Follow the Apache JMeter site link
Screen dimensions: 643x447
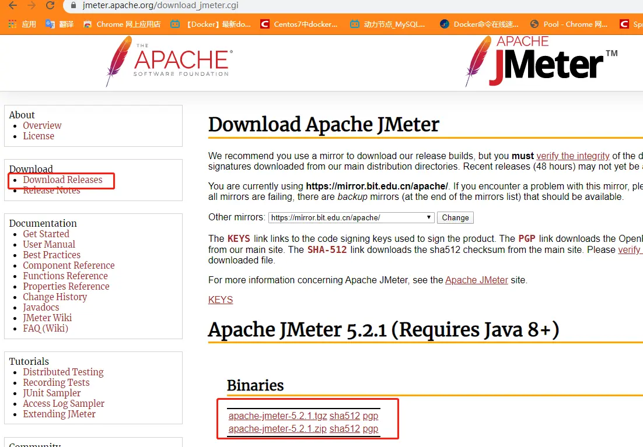pyautogui.click(x=477, y=280)
